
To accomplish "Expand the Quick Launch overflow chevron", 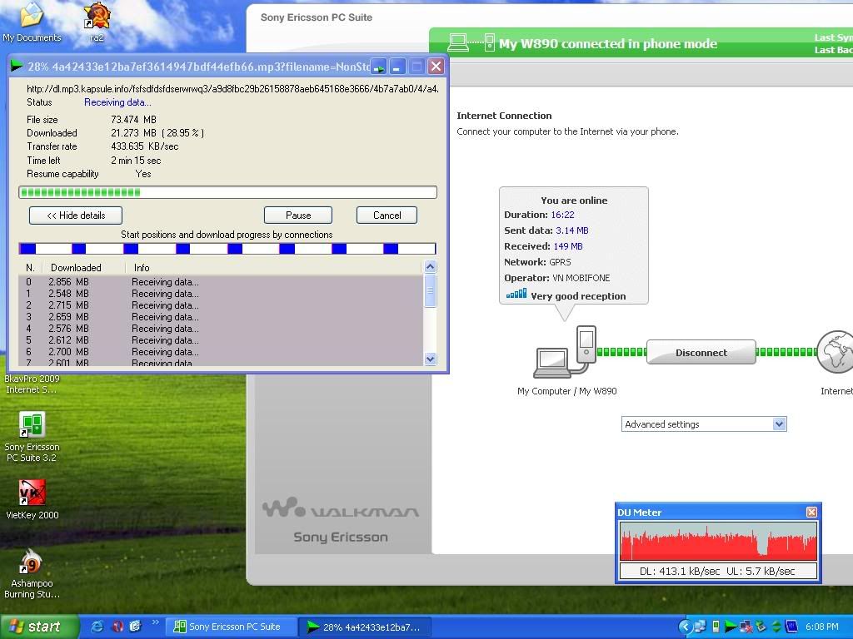I will point(155,622).
